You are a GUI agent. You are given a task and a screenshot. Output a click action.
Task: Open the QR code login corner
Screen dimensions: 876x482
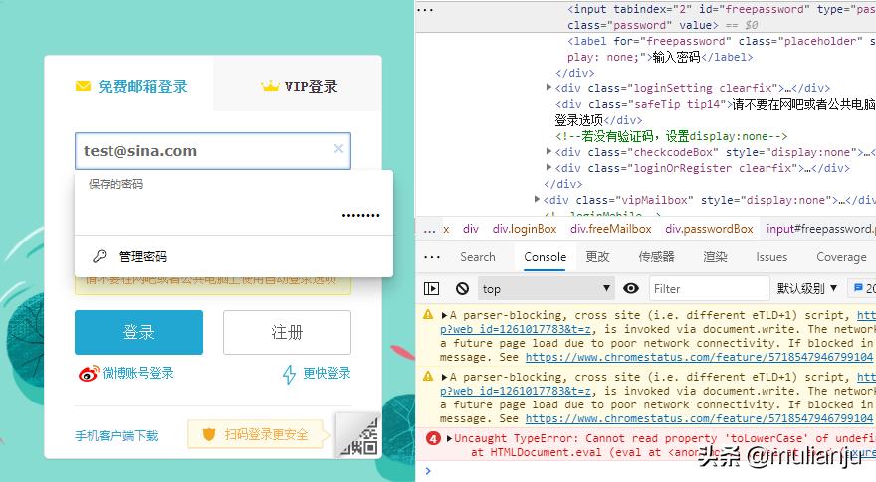(359, 435)
